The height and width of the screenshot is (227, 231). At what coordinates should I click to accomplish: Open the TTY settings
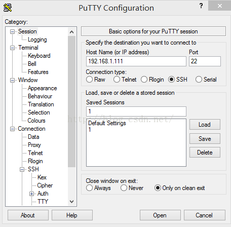pos(43,202)
